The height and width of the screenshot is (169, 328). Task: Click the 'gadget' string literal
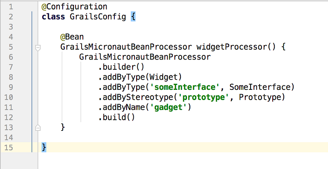point(168,107)
